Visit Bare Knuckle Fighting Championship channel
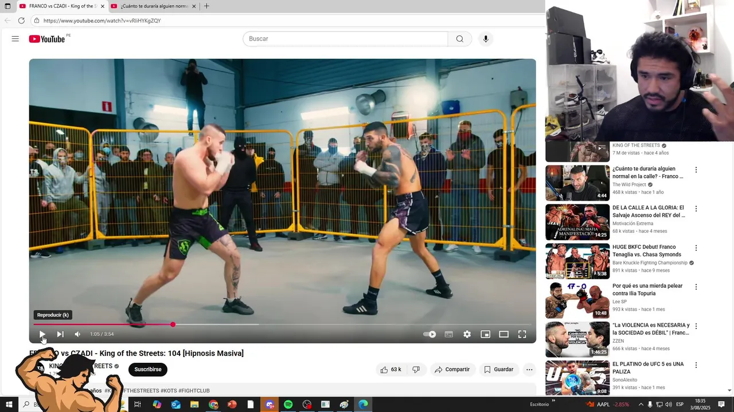 click(650, 263)
